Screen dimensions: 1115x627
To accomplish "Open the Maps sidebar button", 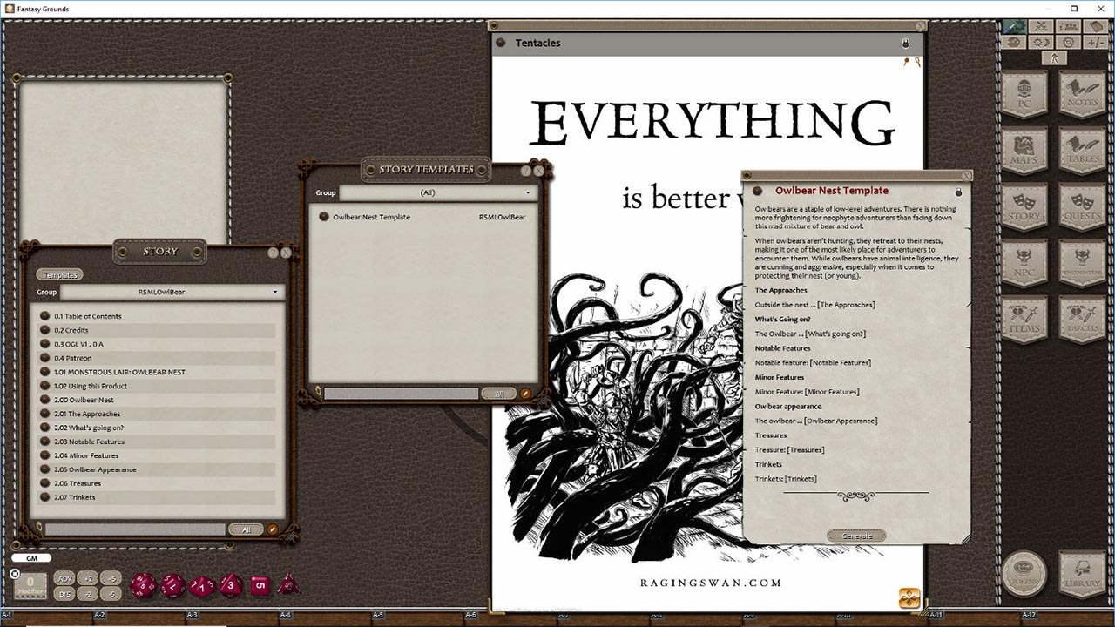I will tap(1024, 152).
